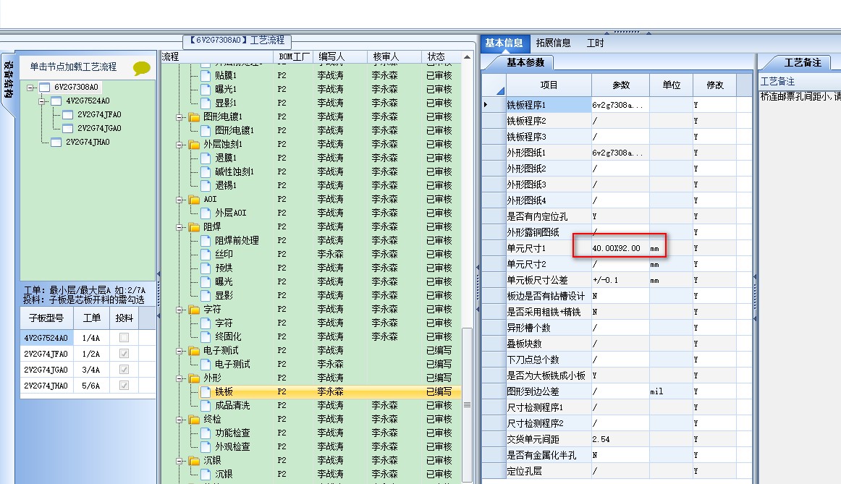This screenshot has width=841, height=484.
Task: Open the 设备结构 vertical side tab
Action: click(9, 81)
